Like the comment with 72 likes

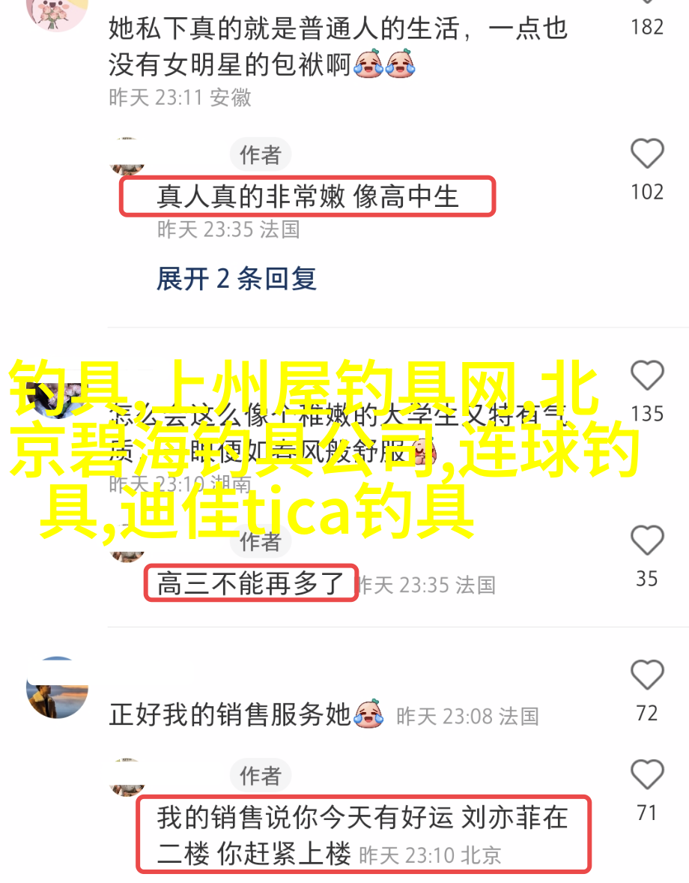coord(647,675)
